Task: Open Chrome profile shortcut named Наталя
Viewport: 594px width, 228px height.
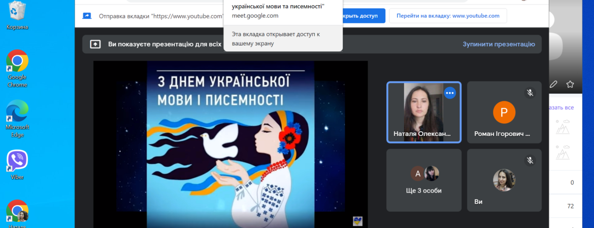Action: 17,214
